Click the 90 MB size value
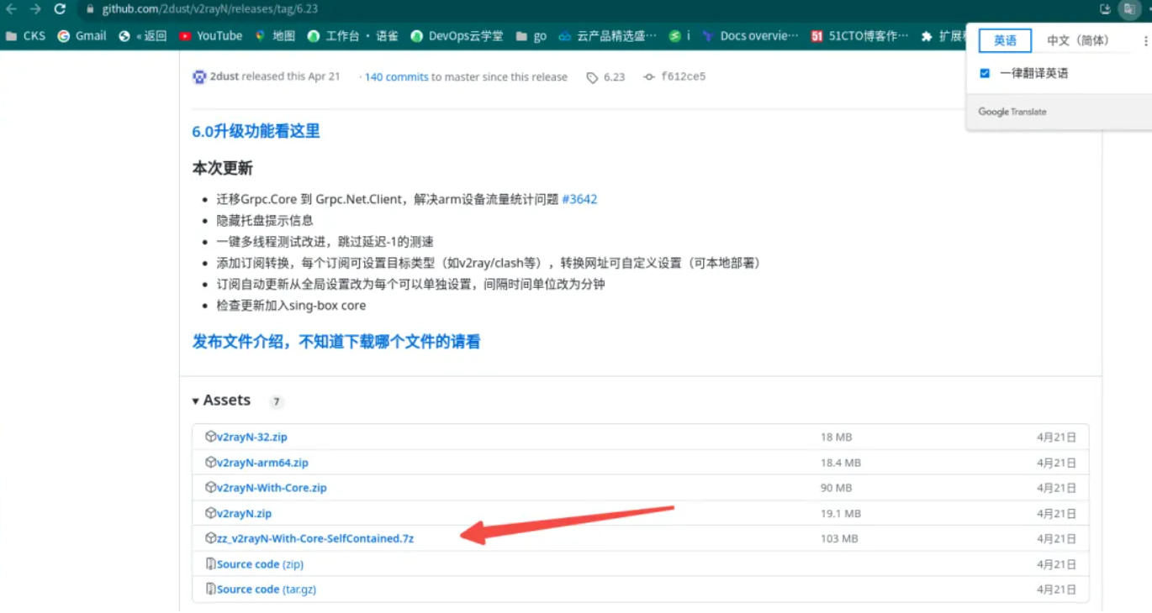The image size is (1152, 613). tap(836, 488)
